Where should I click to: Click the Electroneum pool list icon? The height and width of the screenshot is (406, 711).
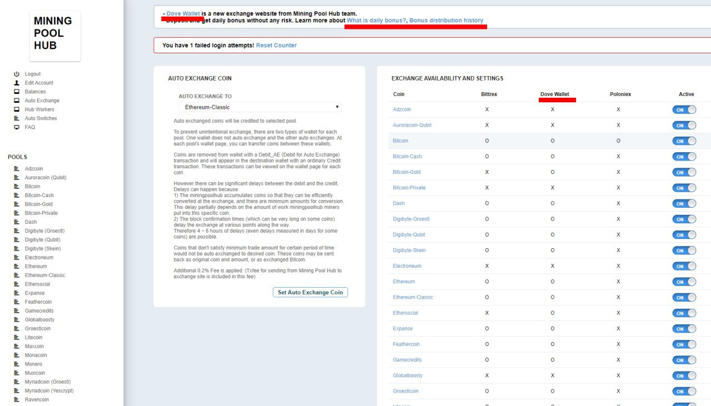(x=17, y=258)
